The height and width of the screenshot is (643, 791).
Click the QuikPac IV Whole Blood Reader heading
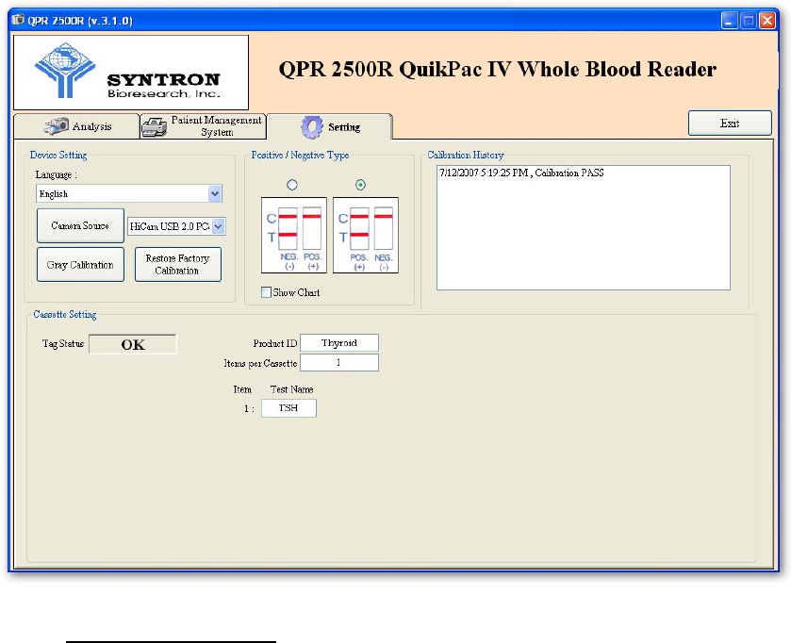pos(497,69)
